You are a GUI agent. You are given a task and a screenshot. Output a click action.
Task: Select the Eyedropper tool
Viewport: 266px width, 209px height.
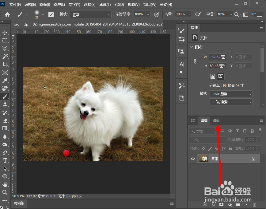[x=5, y=81]
